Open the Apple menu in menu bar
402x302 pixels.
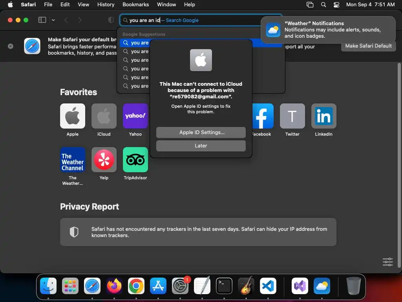click(x=10, y=5)
